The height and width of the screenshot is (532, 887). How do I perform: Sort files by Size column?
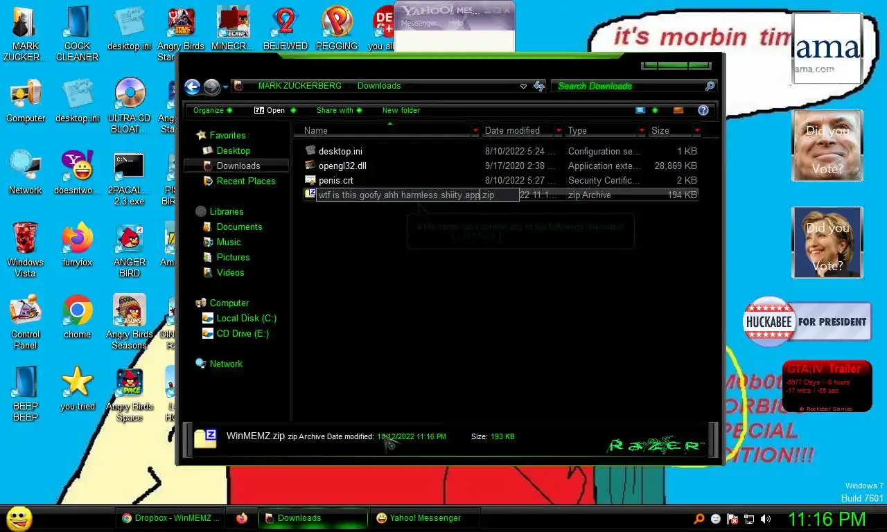[670, 130]
